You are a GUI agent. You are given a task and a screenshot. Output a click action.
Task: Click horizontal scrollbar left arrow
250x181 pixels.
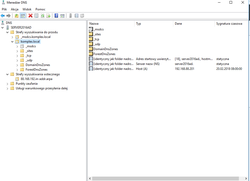(90, 178)
